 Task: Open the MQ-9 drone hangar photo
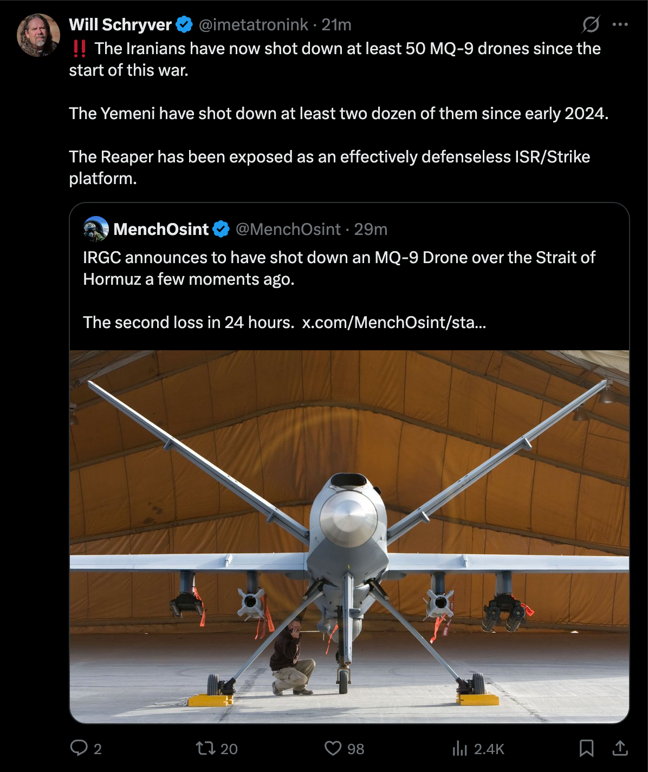(x=349, y=537)
